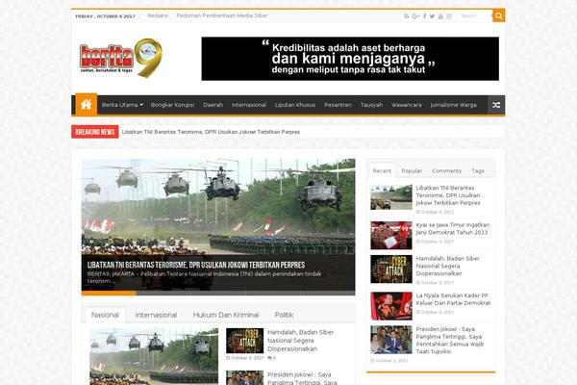Open the Instagram icon in header

point(449,16)
